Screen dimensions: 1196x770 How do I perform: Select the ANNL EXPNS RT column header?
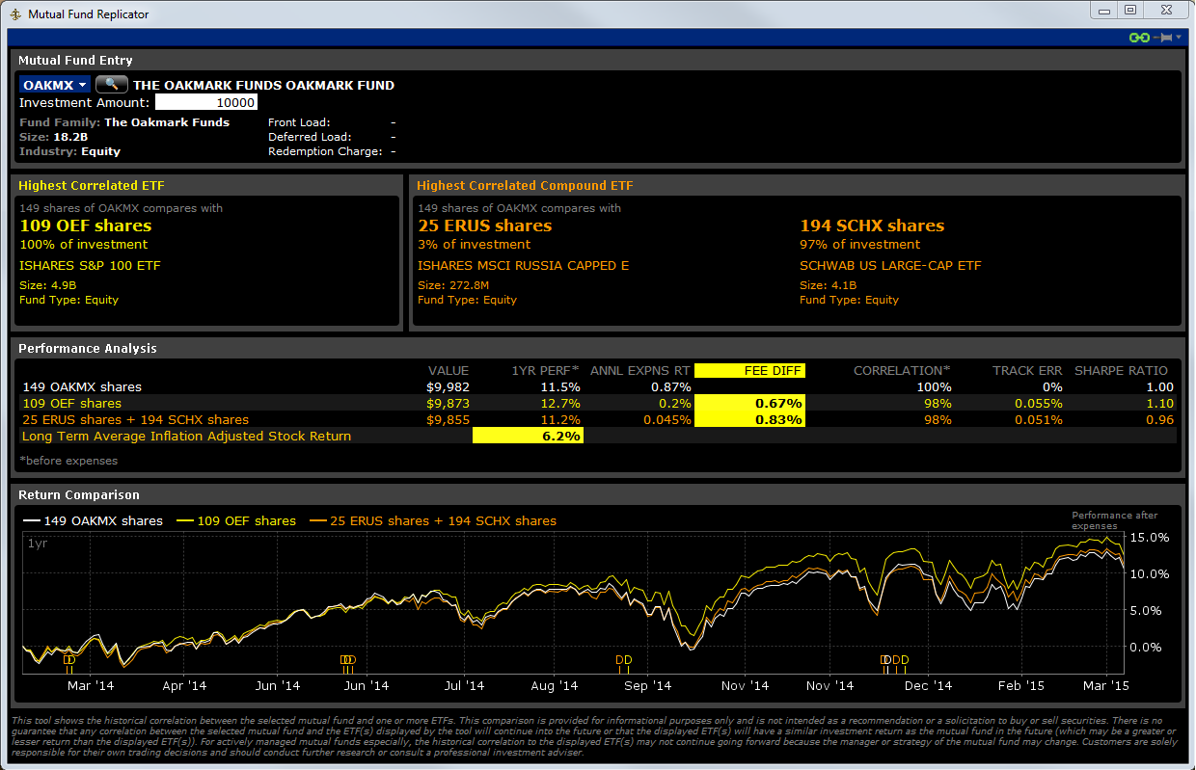(x=640, y=370)
